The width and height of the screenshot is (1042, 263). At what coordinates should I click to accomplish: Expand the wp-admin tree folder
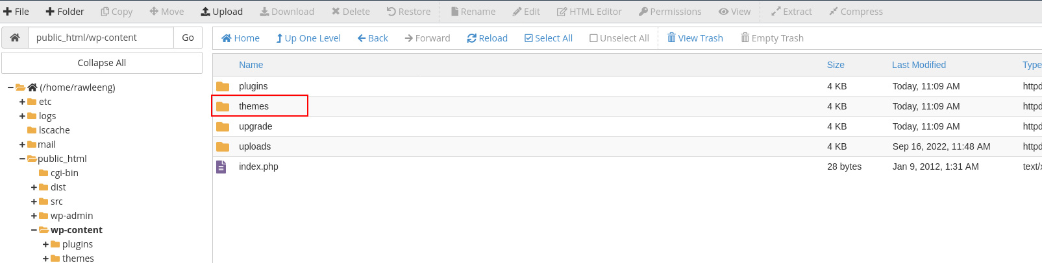click(x=34, y=216)
